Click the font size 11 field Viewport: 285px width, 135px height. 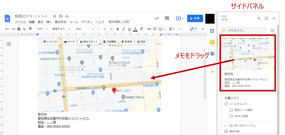(105, 29)
